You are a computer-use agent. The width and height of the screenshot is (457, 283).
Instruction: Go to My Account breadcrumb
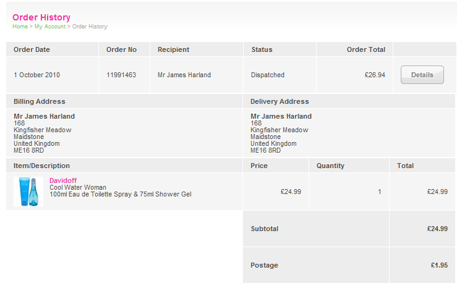(x=49, y=27)
